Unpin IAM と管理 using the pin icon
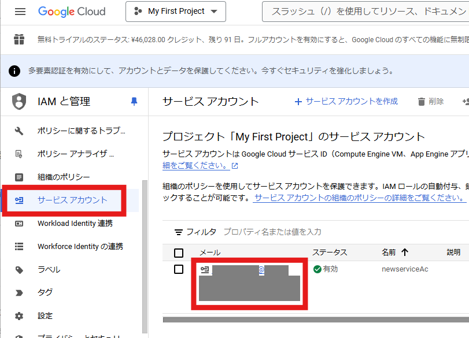This screenshot has width=469, height=338. 134,102
